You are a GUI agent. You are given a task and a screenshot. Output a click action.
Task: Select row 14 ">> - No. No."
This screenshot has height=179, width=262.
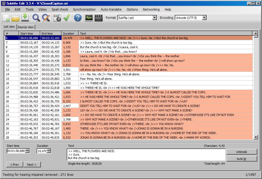point(128,74)
